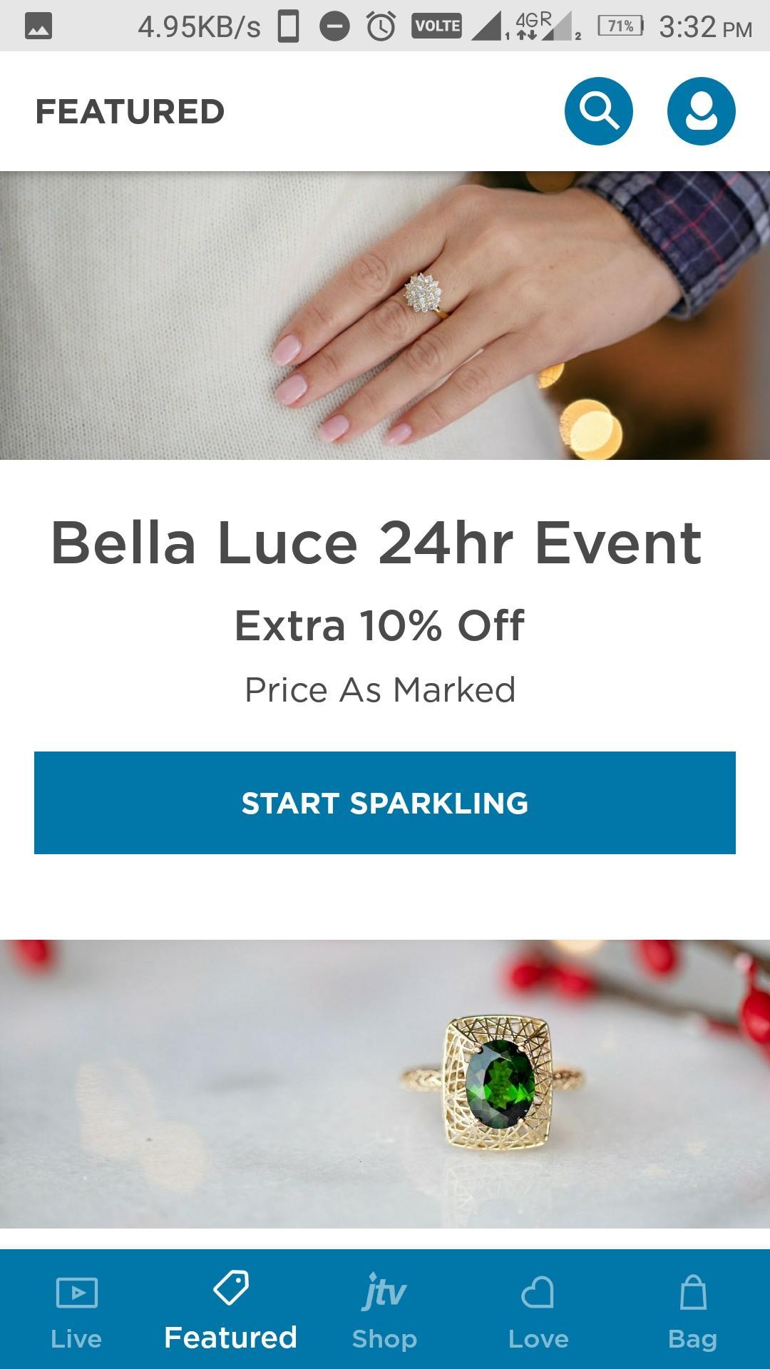Switch to the Shop tab label
Image resolution: width=770 pixels, height=1369 pixels.
tap(384, 1338)
